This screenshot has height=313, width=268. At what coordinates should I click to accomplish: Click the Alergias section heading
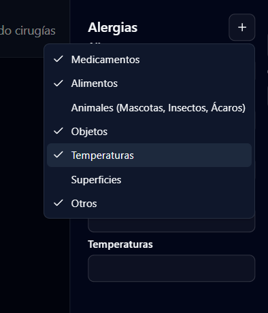(113, 27)
